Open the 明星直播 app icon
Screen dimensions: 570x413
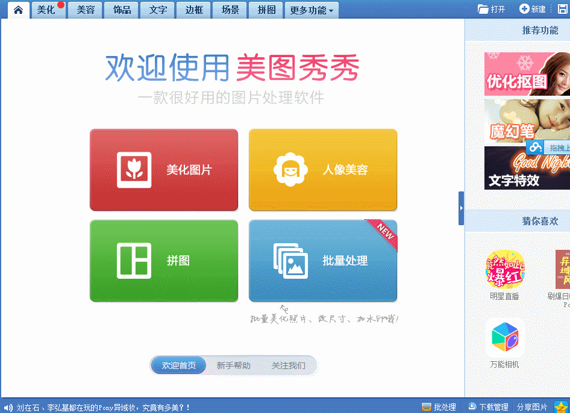(505, 269)
